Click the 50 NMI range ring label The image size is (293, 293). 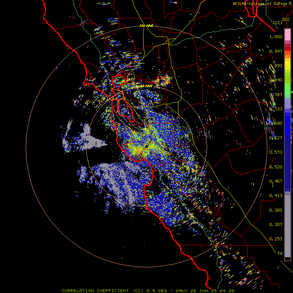146,86
